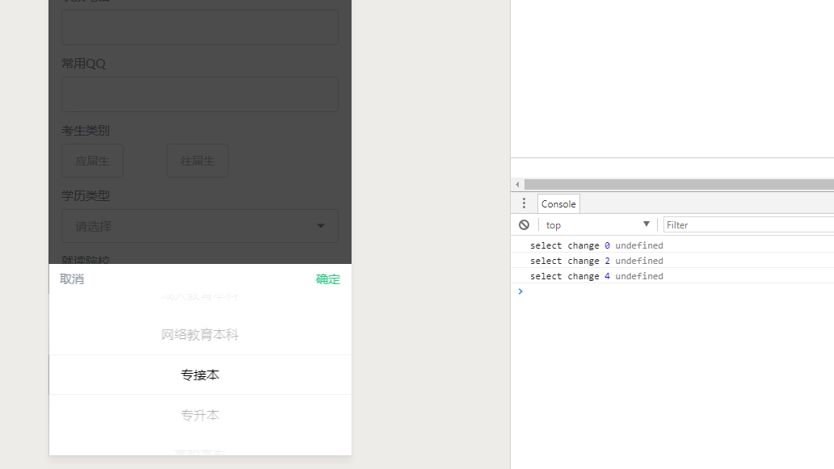The height and width of the screenshot is (469, 834).
Task: Click the console Filter input
Action: 749,224
